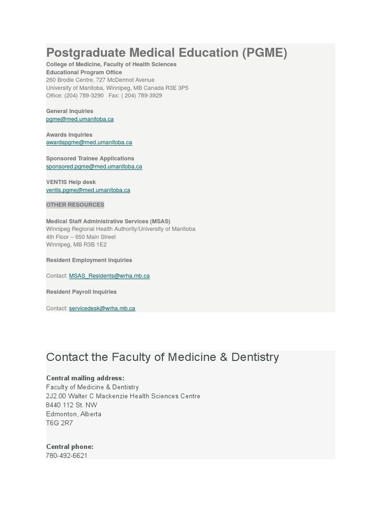
Task: Click the servicedesk@wrha.mb.ca link
Action: (102, 309)
